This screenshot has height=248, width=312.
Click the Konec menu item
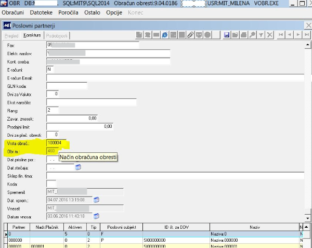[x=136, y=12]
